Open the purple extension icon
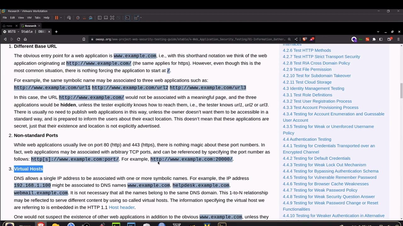 coord(354,39)
